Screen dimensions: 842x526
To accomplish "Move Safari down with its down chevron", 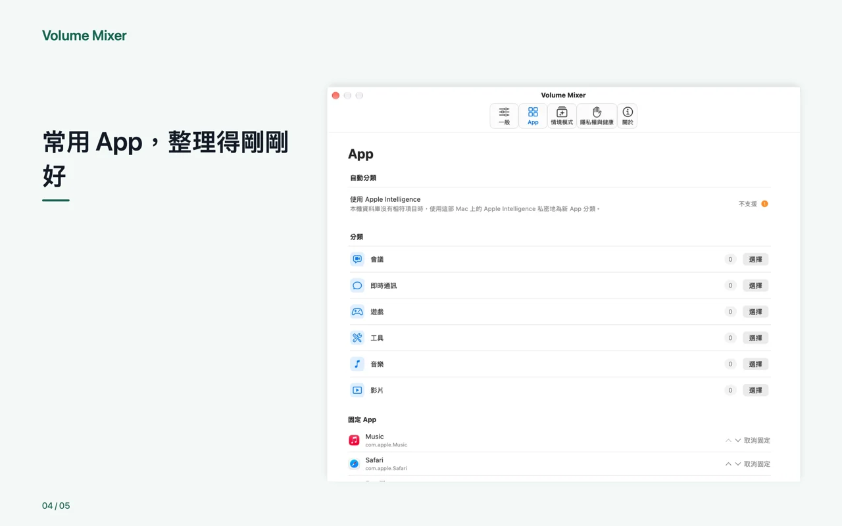I will pyautogui.click(x=738, y=464).
